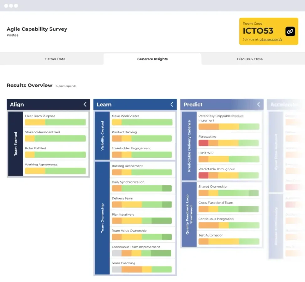Select the Forecasting result bar

tap(229, 143)
